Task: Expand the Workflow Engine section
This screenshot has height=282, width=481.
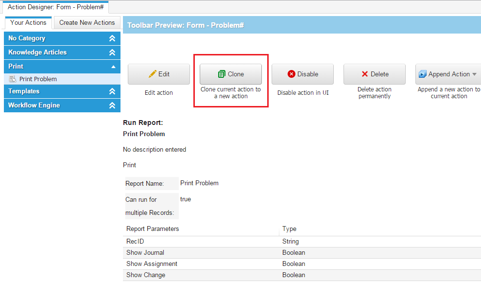Action: (x=112, y=106)
